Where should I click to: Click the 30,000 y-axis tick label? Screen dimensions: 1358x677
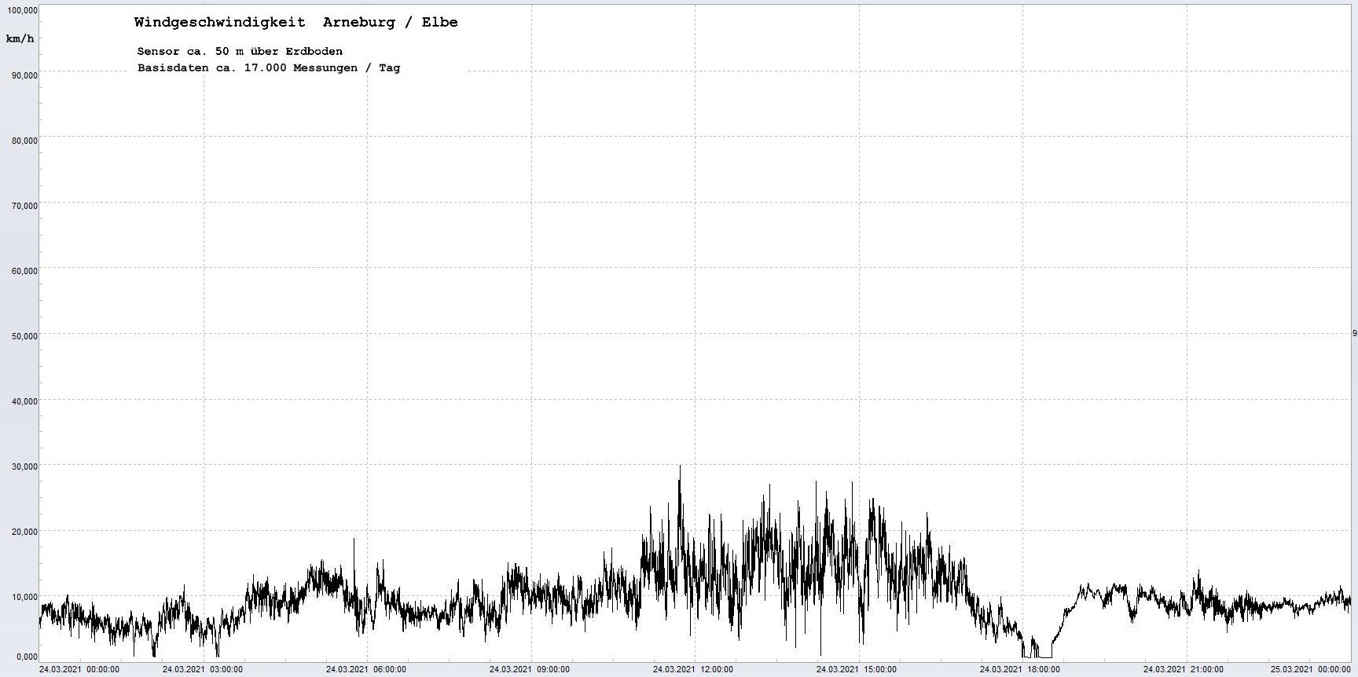point(23,467)
